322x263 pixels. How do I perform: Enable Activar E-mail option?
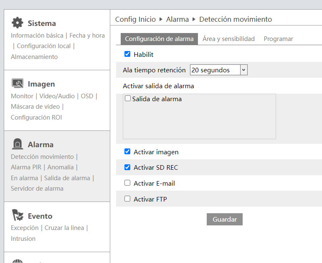coord(127,183)
